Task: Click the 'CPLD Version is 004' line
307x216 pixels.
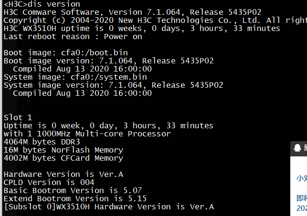Action: (49, 182)
